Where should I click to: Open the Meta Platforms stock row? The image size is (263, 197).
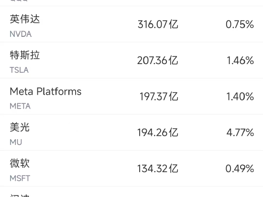pyautogui.click(x=131, y=96)
